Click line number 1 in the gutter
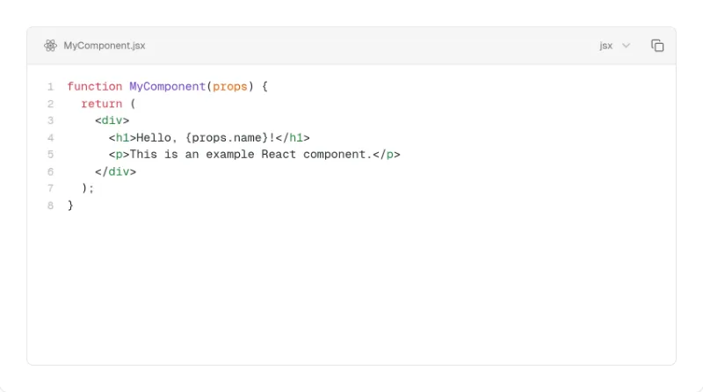Viewport: 703px width, 392px height. (x=50, y=87)
